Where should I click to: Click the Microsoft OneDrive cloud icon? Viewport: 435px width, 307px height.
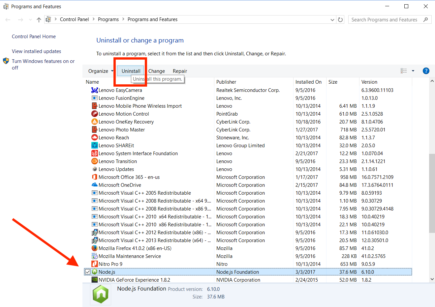95,185
